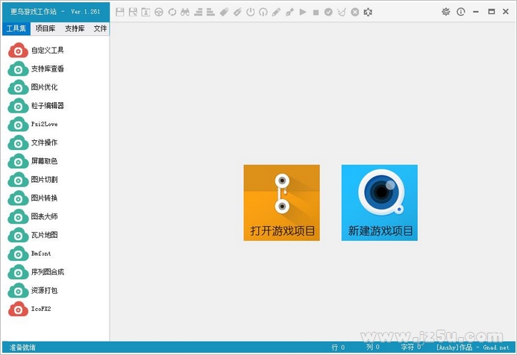517x355 pixels.
Task: Open the folder with person icon
Action: (145, 12)
